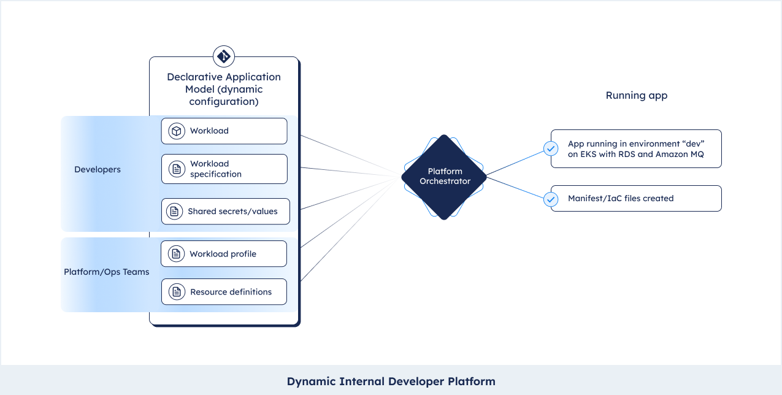Click the Git logo icon above the model box
This screenshot has height=395, width=782.
(x=224, y=56)
